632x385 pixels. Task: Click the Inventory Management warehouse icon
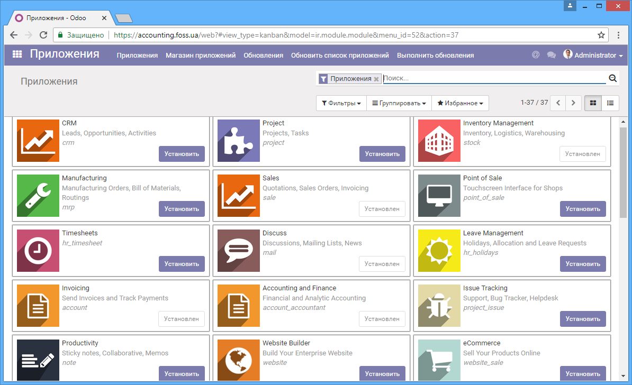[x=439, y=141]
